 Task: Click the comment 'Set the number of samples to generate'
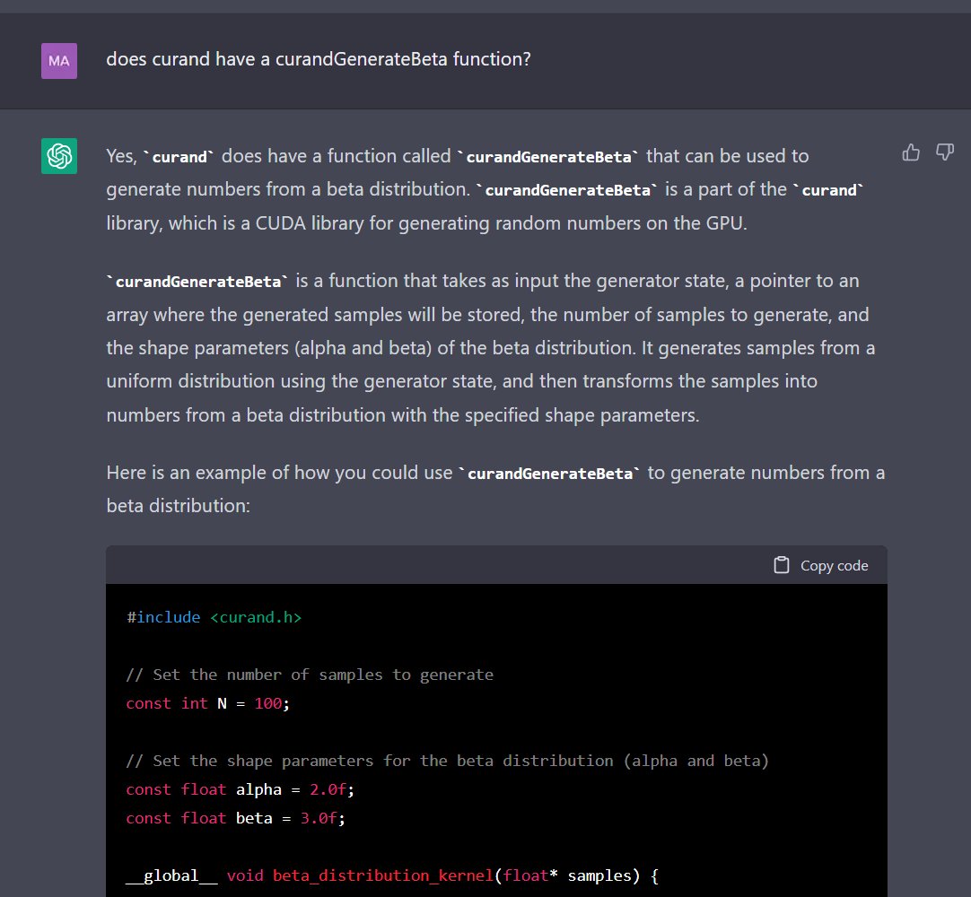310,675
